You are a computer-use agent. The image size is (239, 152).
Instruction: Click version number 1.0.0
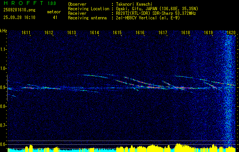pyautogui.click(x=52, y=3)
